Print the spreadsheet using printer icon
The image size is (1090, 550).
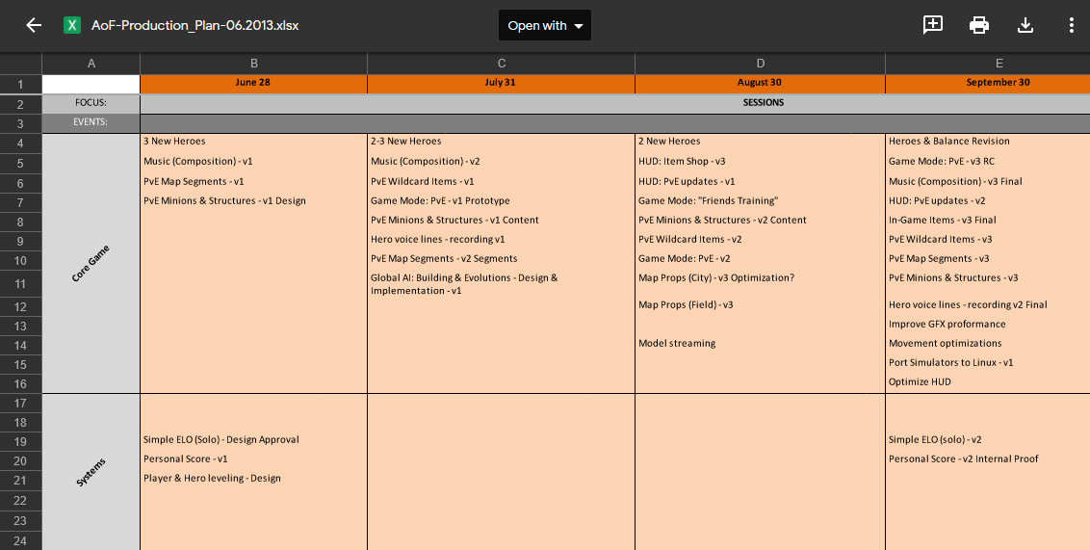tap(978, 26)
